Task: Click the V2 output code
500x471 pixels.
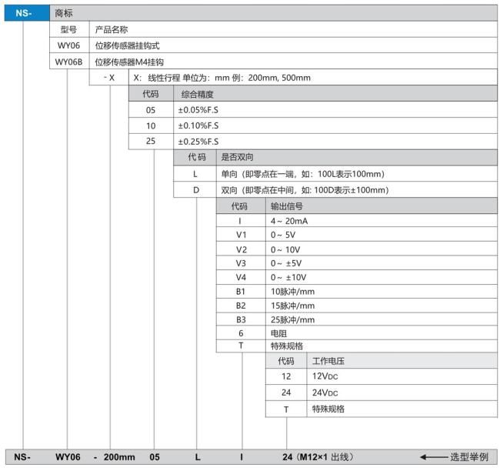Action: click(242, 249)
